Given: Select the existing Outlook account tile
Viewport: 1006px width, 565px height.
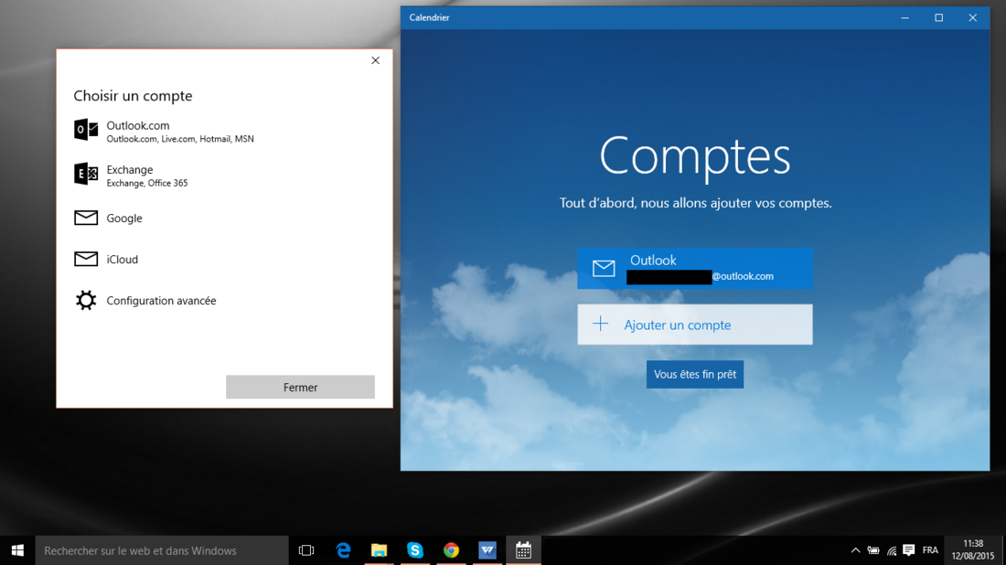Looking at the screenshot, I should [695, 268].
